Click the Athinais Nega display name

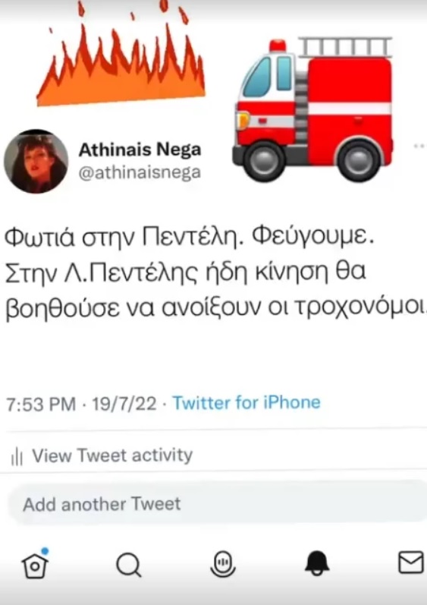(x=140, y=150)
